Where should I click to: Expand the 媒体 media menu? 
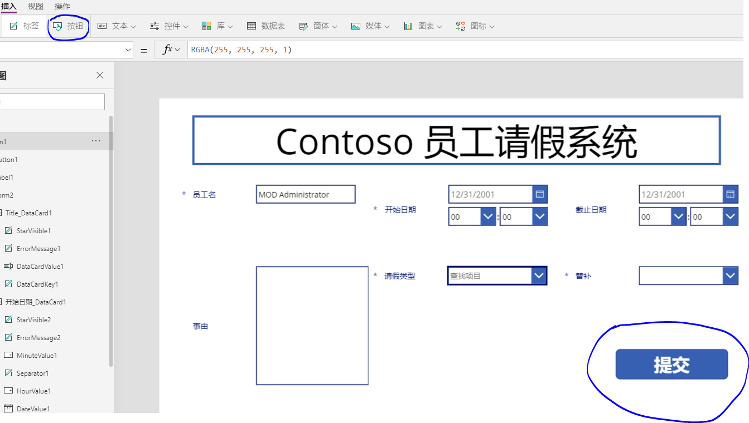click(x=370, y=26)
